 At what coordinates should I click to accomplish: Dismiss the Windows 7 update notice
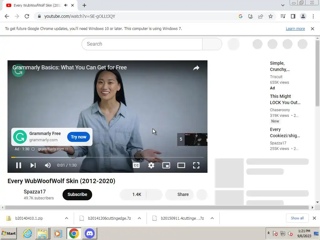[312, 29]
